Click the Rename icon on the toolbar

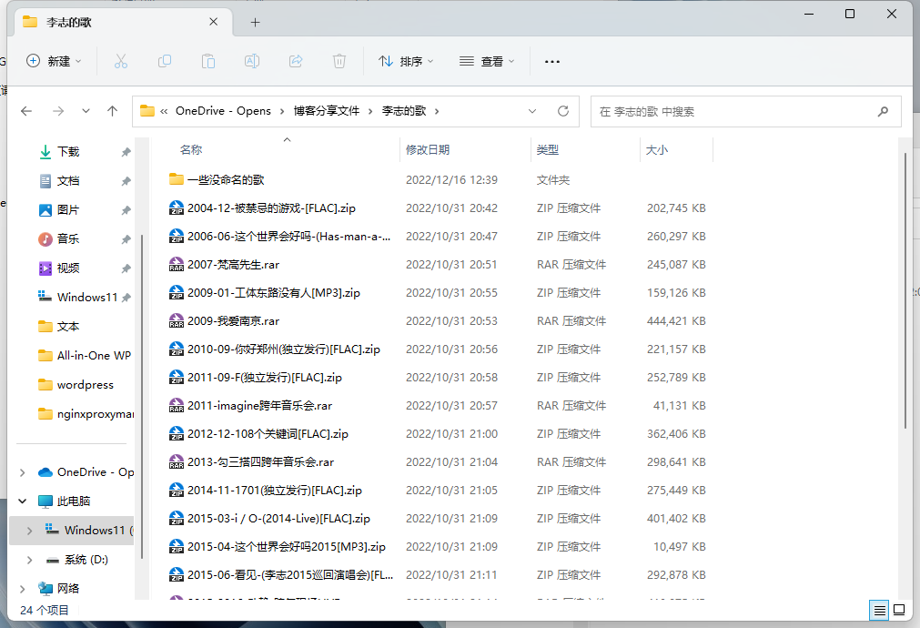(x=251, y=61)
